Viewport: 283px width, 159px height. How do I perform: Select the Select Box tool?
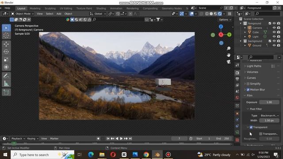6,28
